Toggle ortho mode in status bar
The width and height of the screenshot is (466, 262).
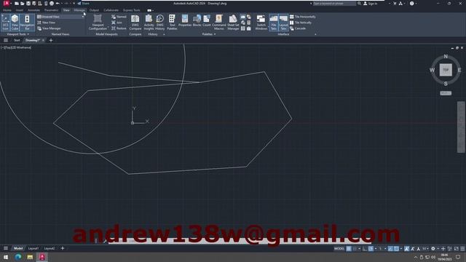tap(365, 249)
